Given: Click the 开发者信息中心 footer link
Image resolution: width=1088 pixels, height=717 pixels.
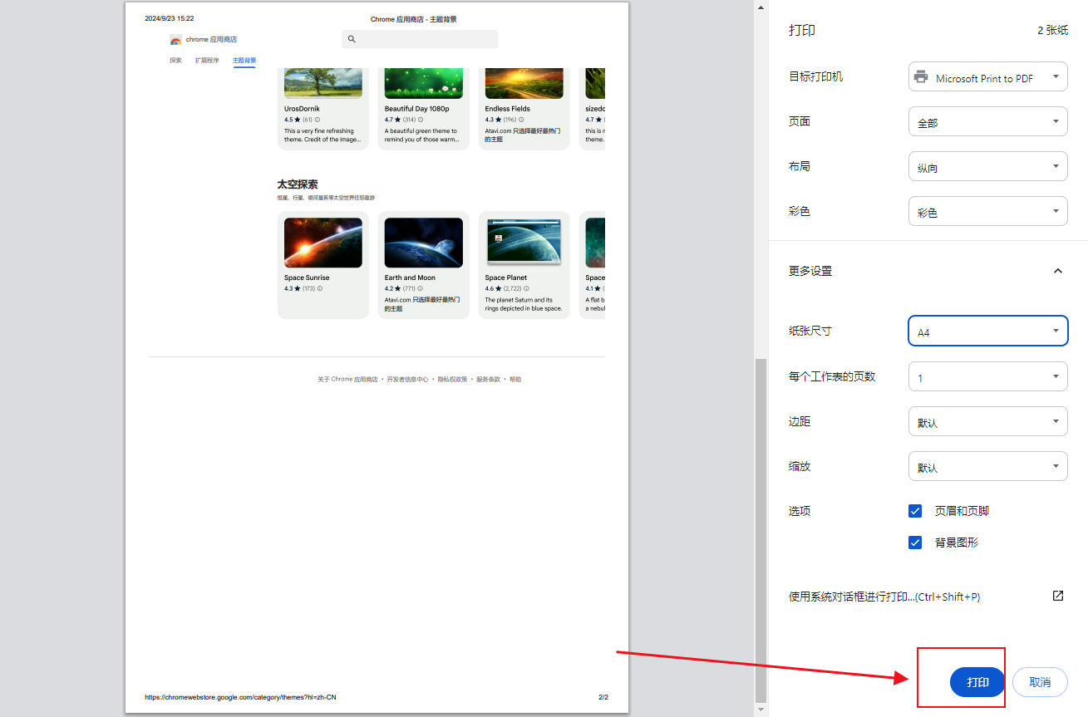Looking at the screenshot, I should (408, 380).
